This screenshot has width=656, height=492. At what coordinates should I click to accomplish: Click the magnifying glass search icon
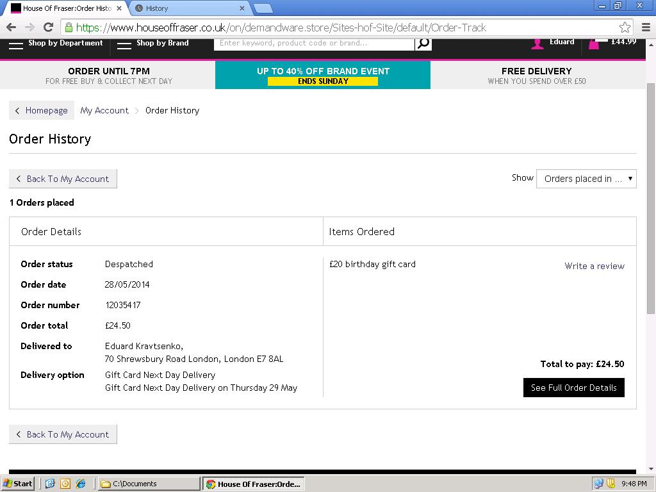tap(423, 43)
